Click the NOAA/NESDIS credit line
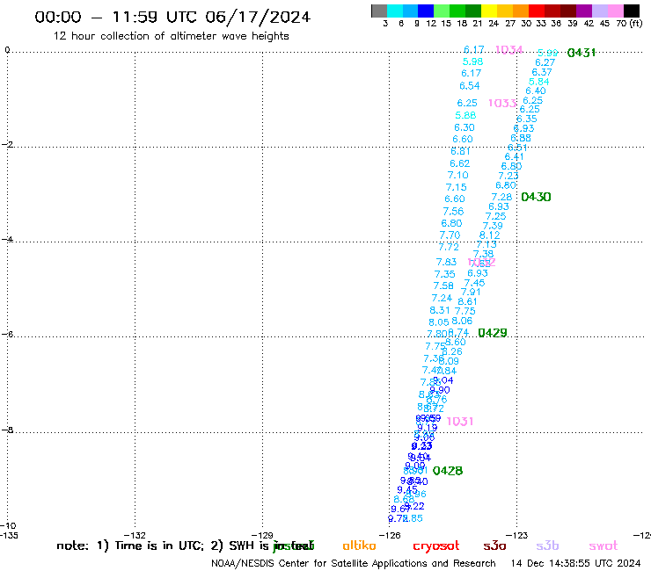Screen dimensions: 651x571 click(x=354, y=564)
